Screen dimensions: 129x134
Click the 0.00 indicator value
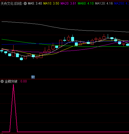(x=24, y=81)
